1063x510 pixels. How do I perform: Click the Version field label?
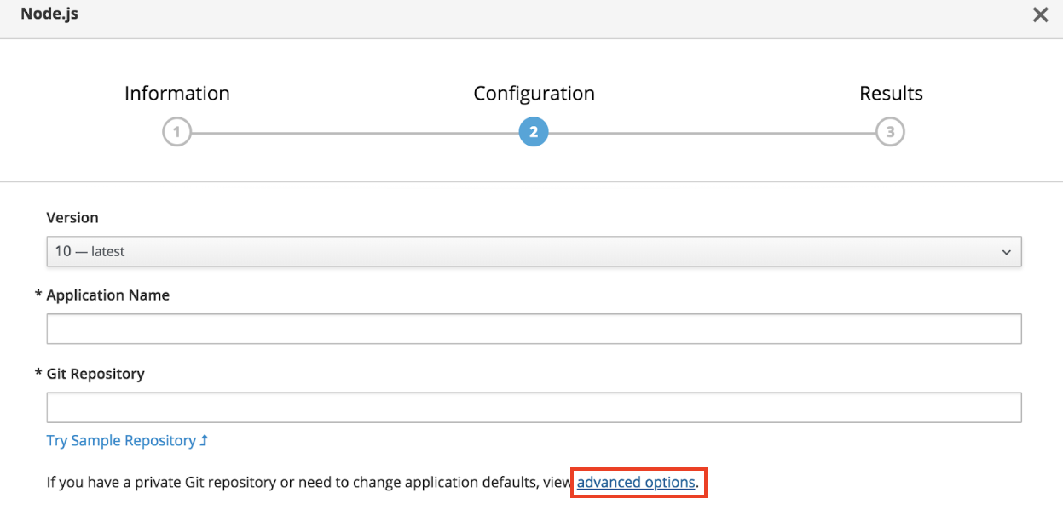coord(72,217)
